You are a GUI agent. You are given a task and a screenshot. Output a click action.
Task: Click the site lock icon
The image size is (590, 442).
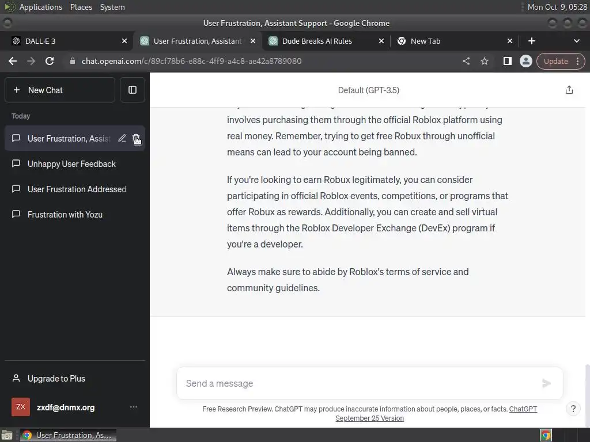(73, 61)
